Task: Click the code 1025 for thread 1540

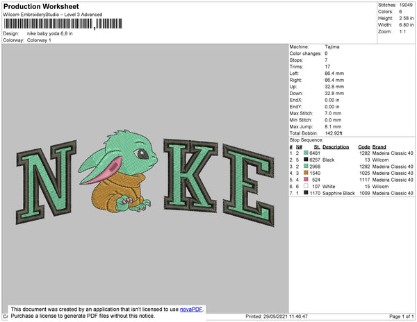Action: (x=365, y=173)
